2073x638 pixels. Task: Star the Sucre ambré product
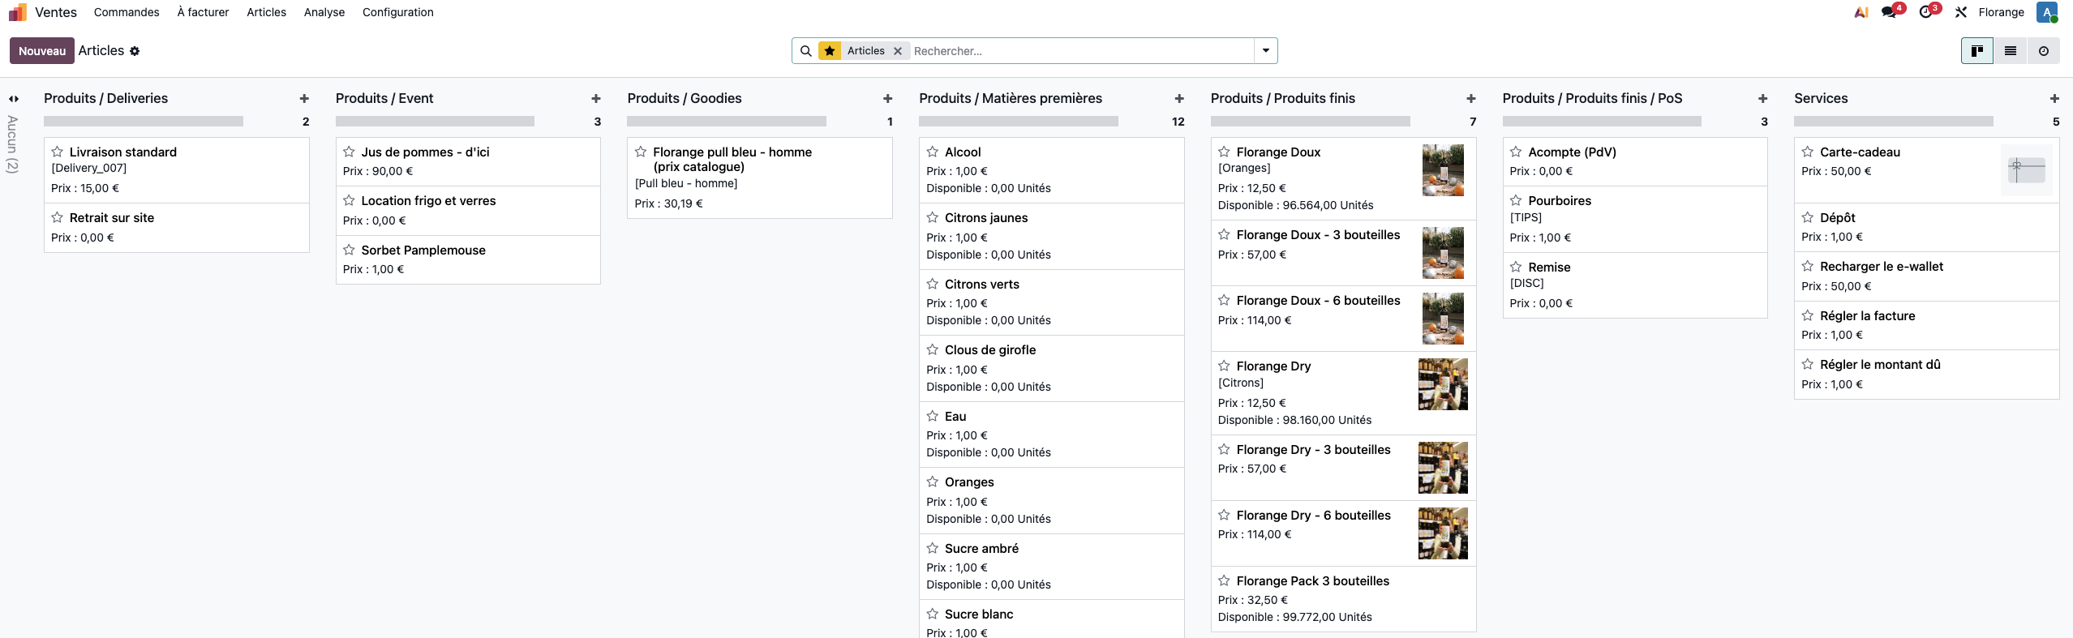[x=933, y=548]
